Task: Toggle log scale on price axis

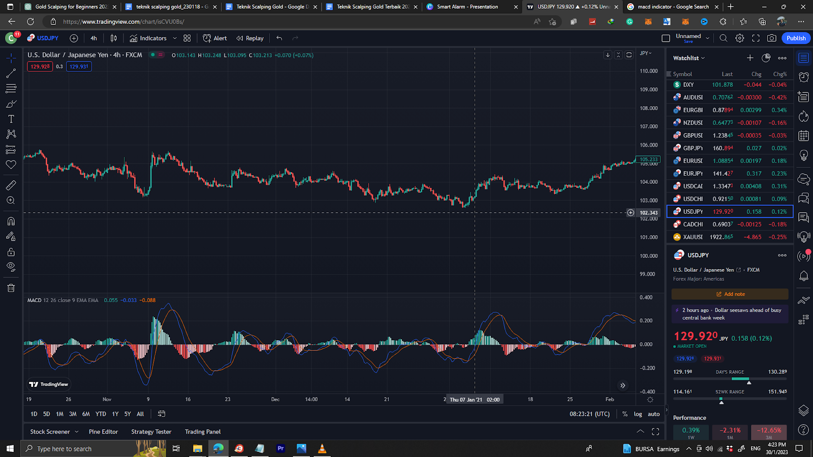Action: pyautogui.click(x=638, y=414)
